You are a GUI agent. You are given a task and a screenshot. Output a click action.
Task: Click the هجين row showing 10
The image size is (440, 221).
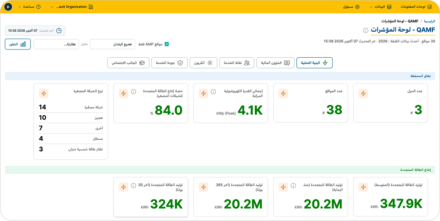(x=71, y=118)
